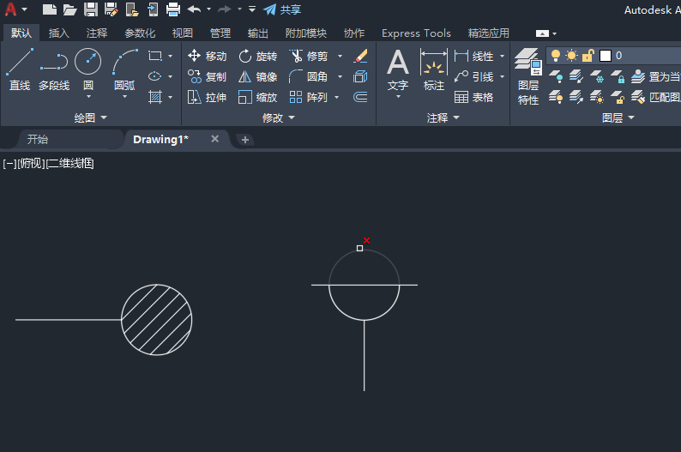Click the Save icon in quick access toolbar
The width and height of the screenshot is (681, 452).
(90, 9)
